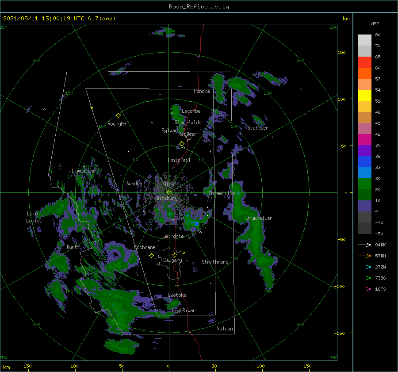Select yellow diamond marker beside RockyMH

(x=118, y=115)
